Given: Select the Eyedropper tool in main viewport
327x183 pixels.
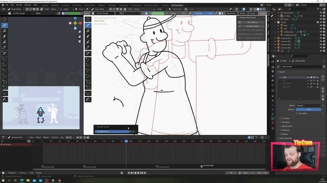Looking at the screenshot, I should tap(88, 53).
